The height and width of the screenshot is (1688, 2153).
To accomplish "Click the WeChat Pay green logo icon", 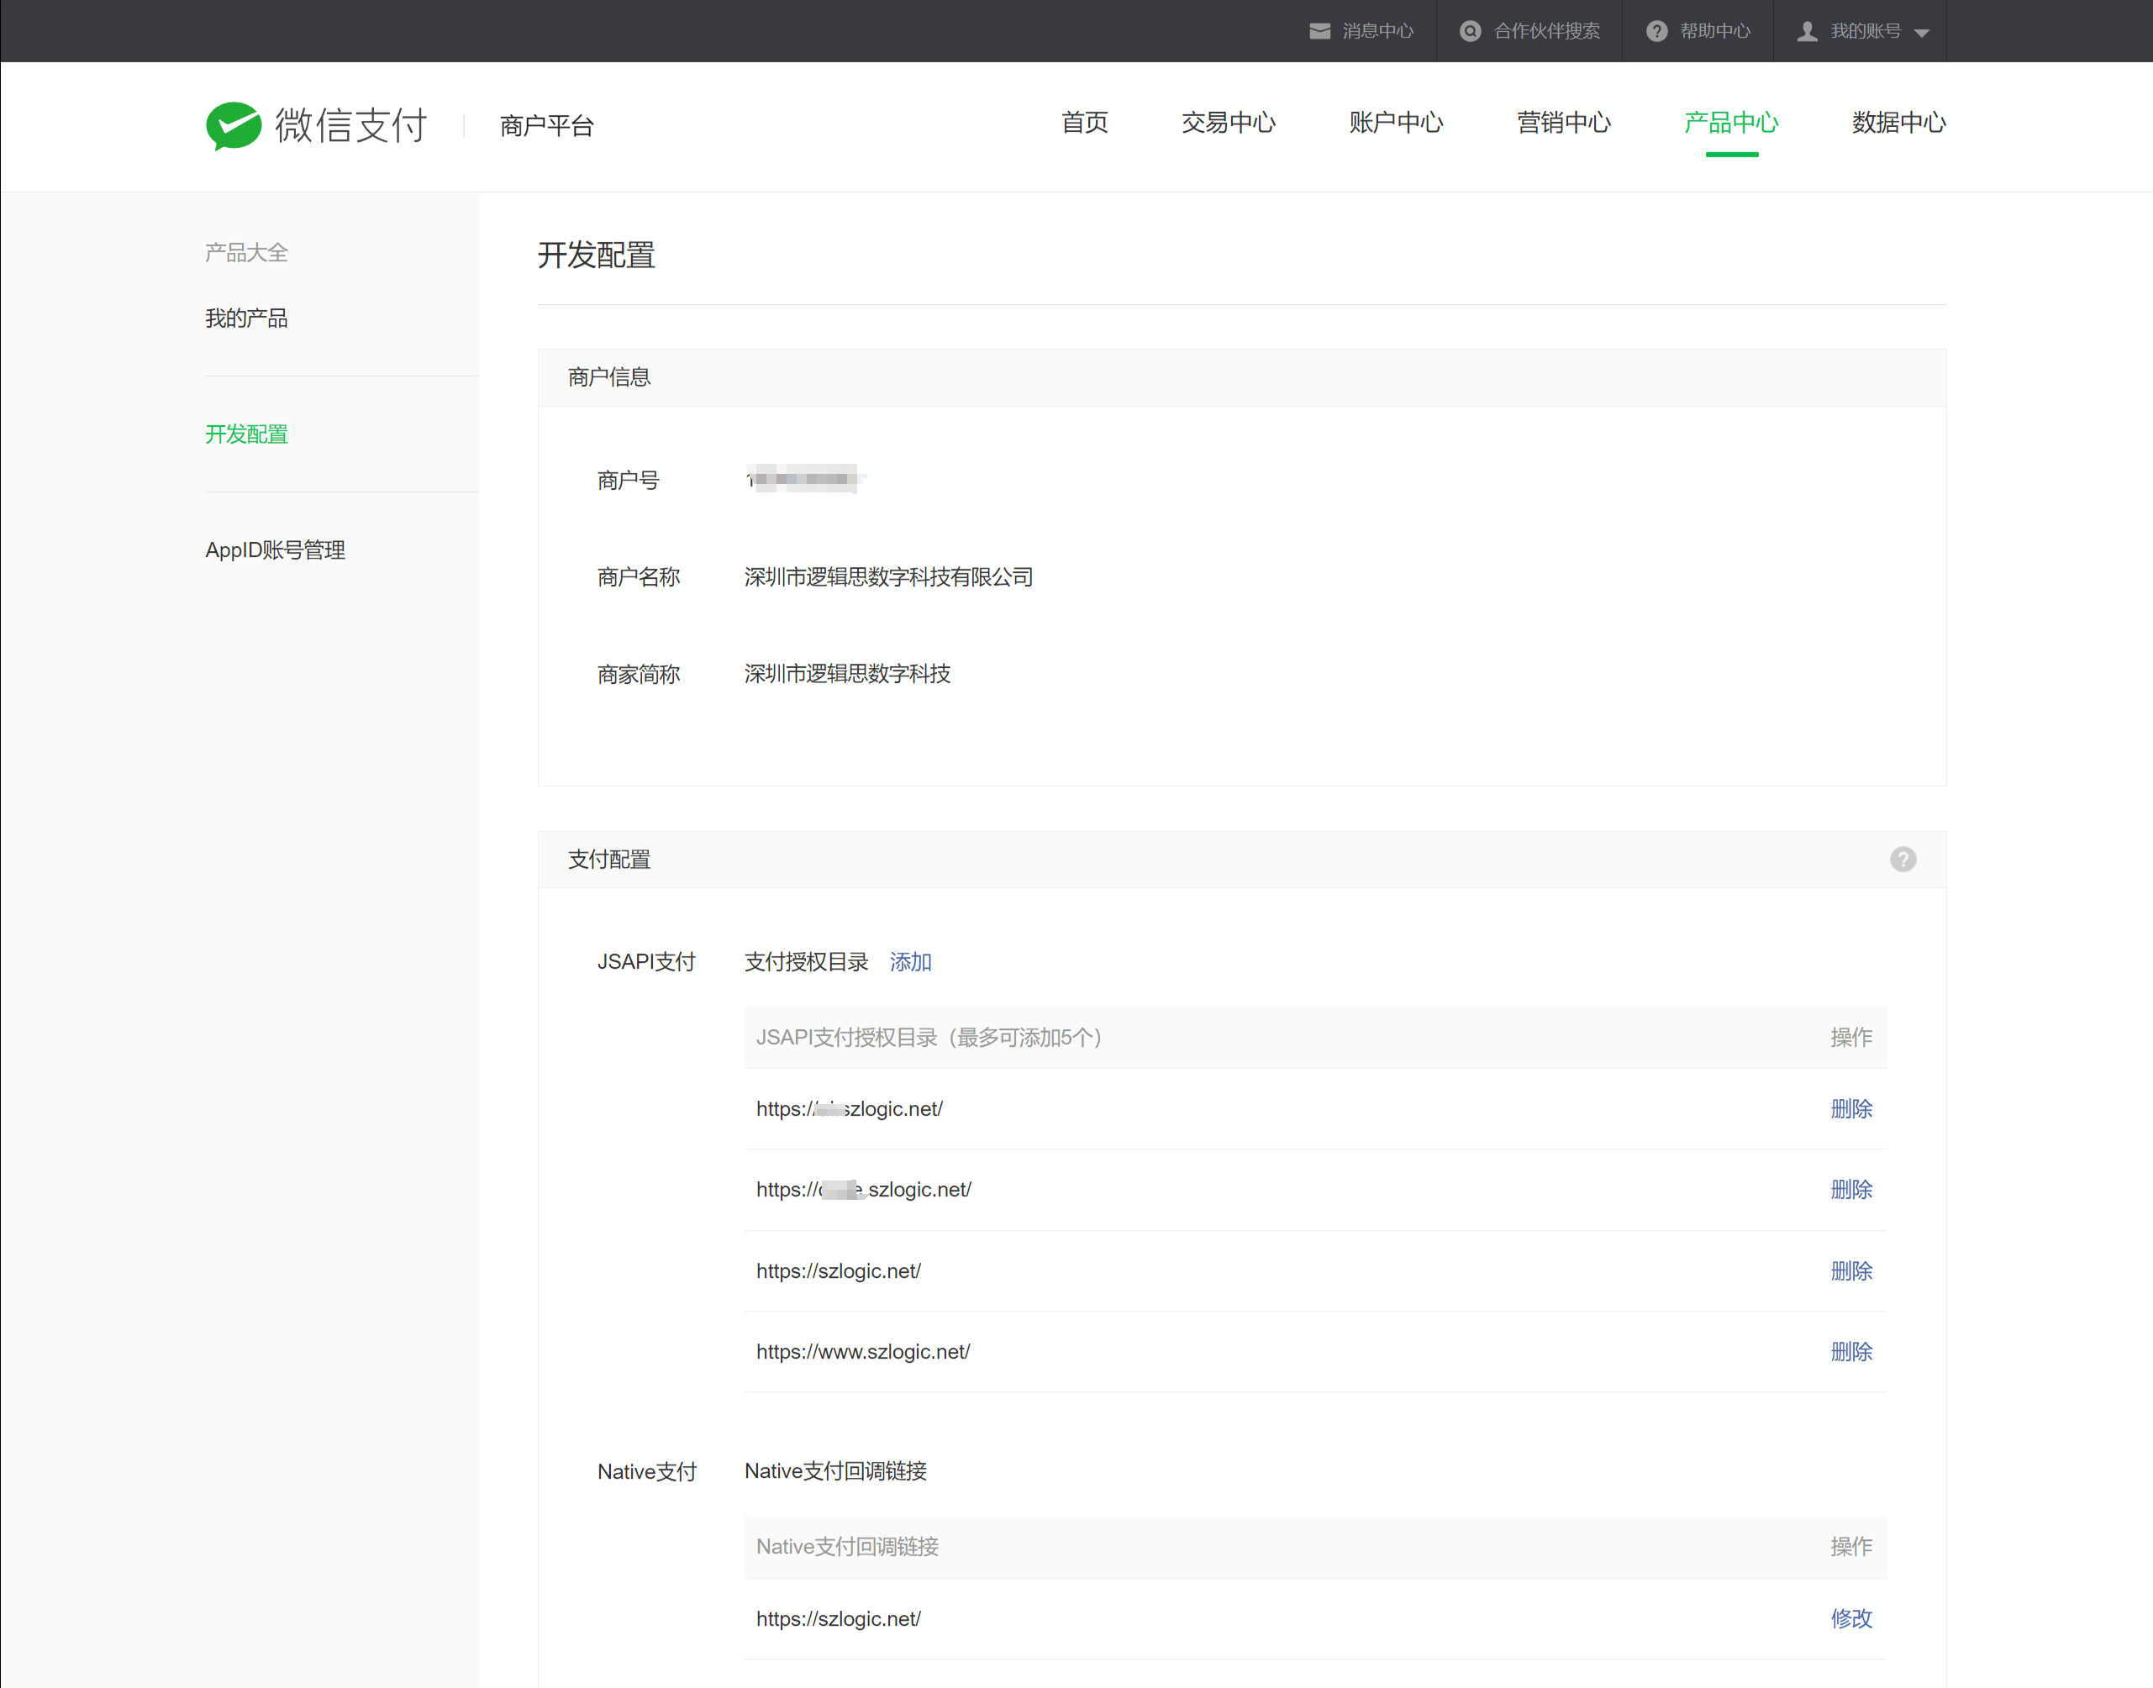I will pyautogui.click(x=234, y=125).
